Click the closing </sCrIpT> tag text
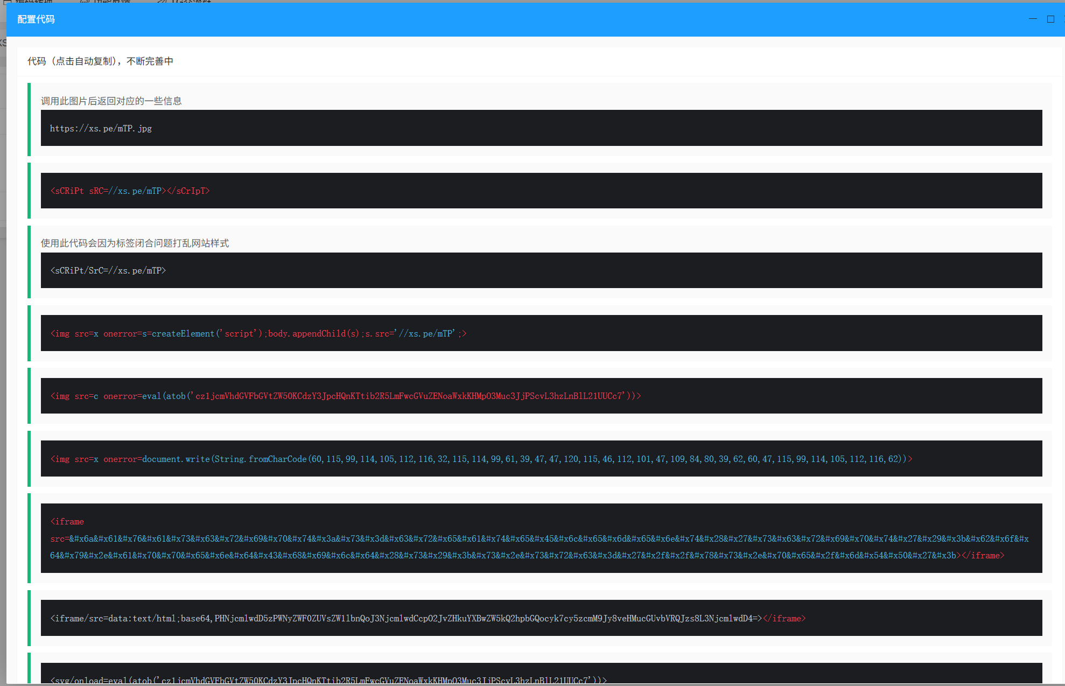Screen dimensions: 1065x686 188,191
